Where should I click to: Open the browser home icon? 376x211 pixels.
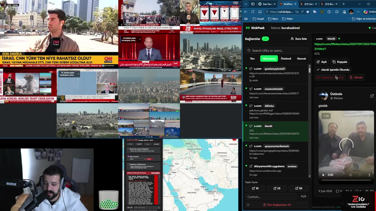[x=260, y=12]
